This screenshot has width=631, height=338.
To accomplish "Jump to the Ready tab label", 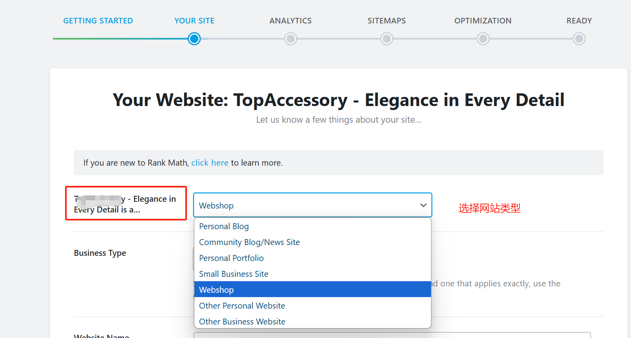I will click(579, 21).
